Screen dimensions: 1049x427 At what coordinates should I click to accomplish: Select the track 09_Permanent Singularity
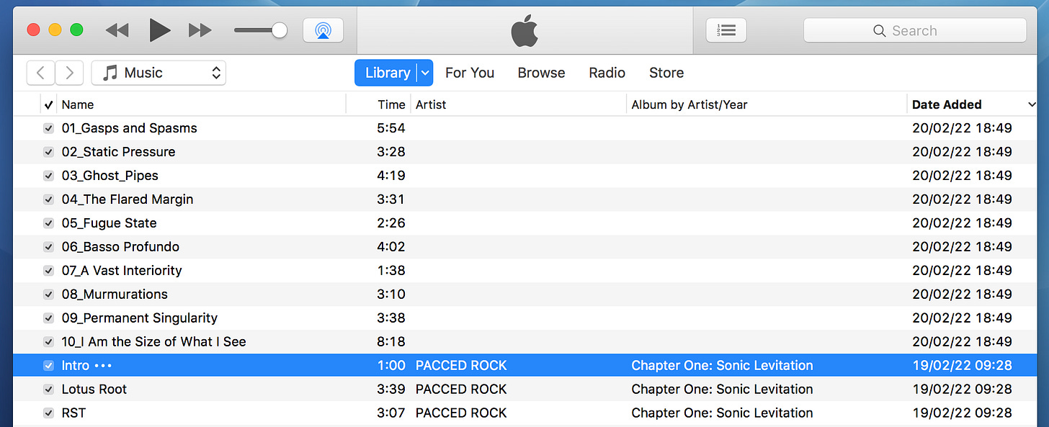coord(140,318)
